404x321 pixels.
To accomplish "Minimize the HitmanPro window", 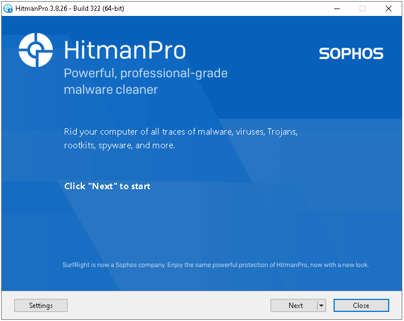I will coord(337,9).
